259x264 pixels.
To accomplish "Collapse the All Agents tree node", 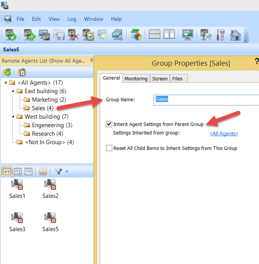I will tap(5, 82).
